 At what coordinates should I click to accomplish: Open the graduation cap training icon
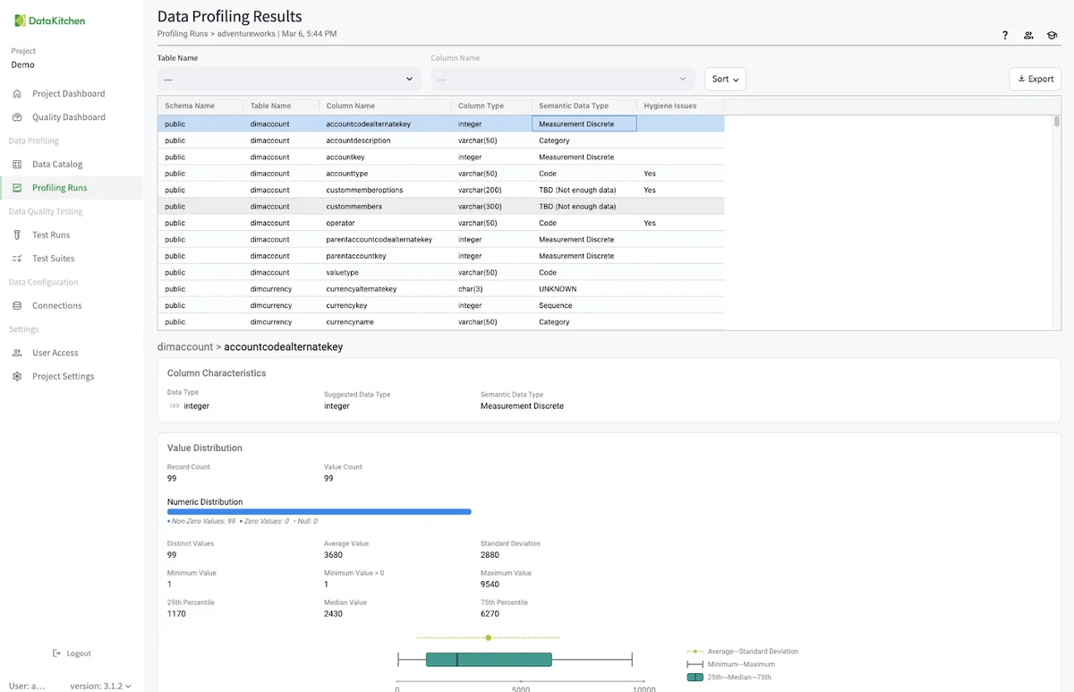pos(1053,36)
